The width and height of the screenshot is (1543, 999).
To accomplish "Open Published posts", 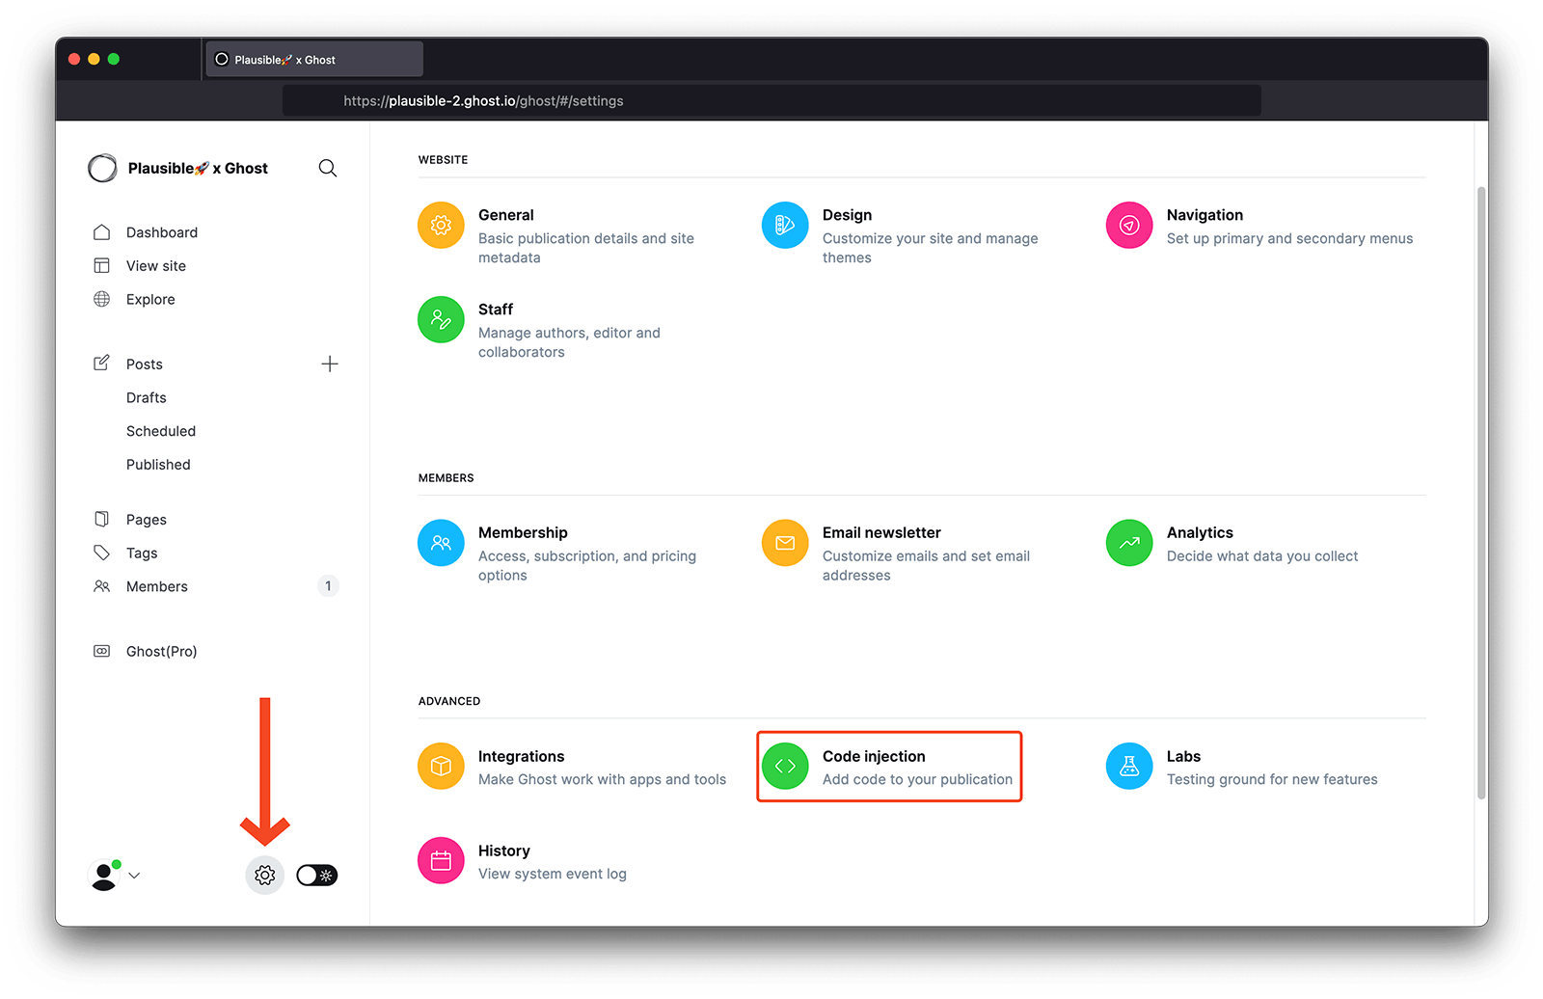I will (158, 464).
